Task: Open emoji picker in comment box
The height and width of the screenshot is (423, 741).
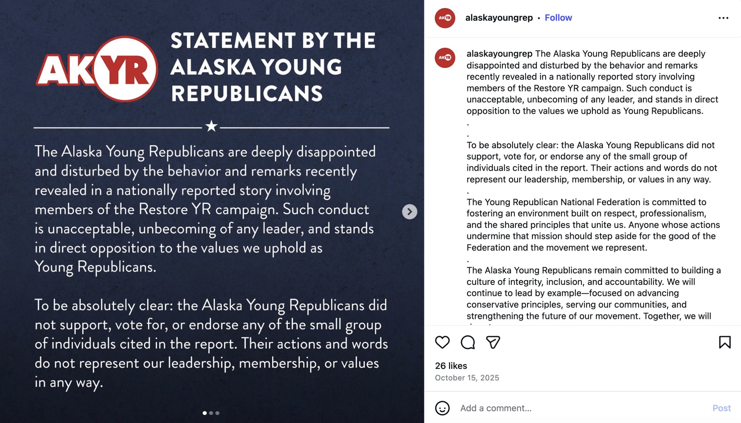Action: (x=442, y=408)
